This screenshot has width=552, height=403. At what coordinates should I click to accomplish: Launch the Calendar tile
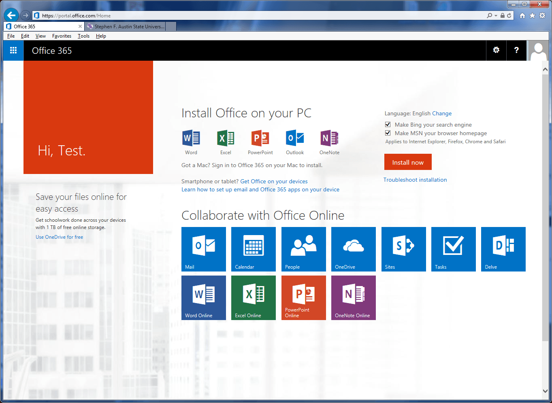pyautogui.click(x=254, y=249)
